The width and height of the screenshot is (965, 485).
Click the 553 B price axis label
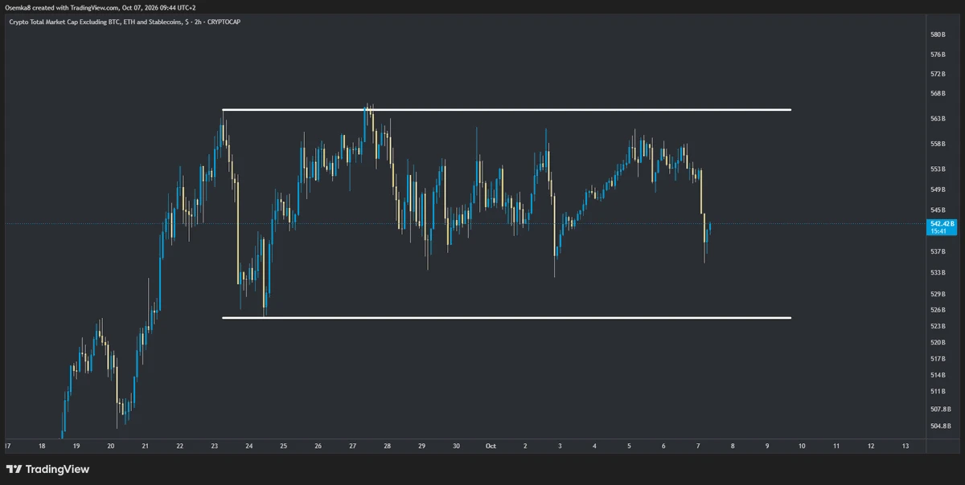point(937,169)
